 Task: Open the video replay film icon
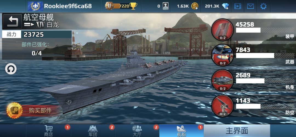coord(238,6)
